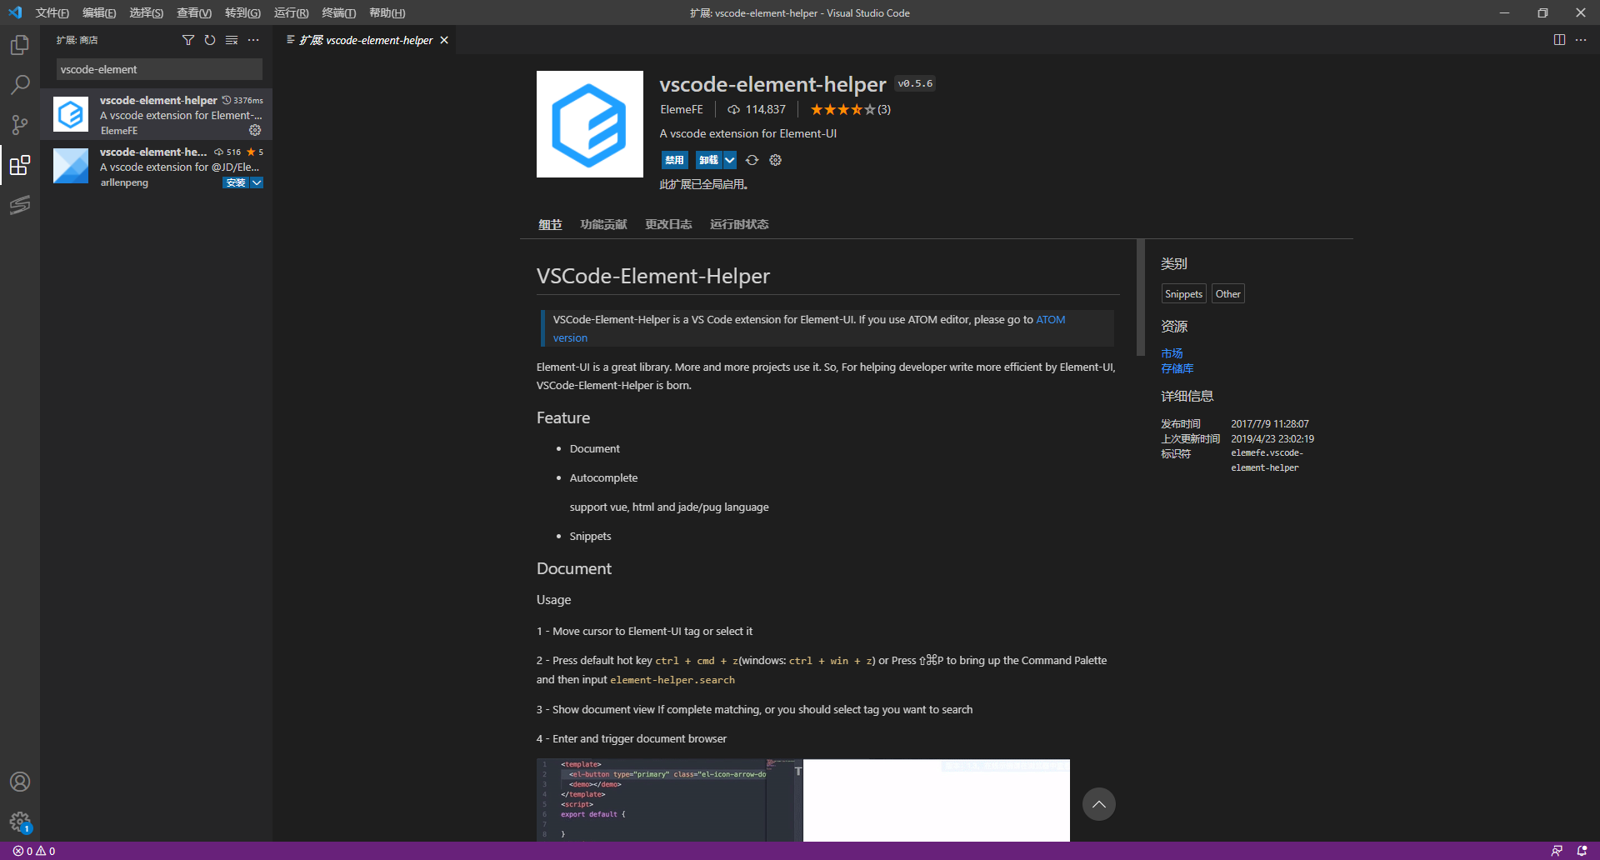Click the large vscode-element-helper logo

(590, 124)
